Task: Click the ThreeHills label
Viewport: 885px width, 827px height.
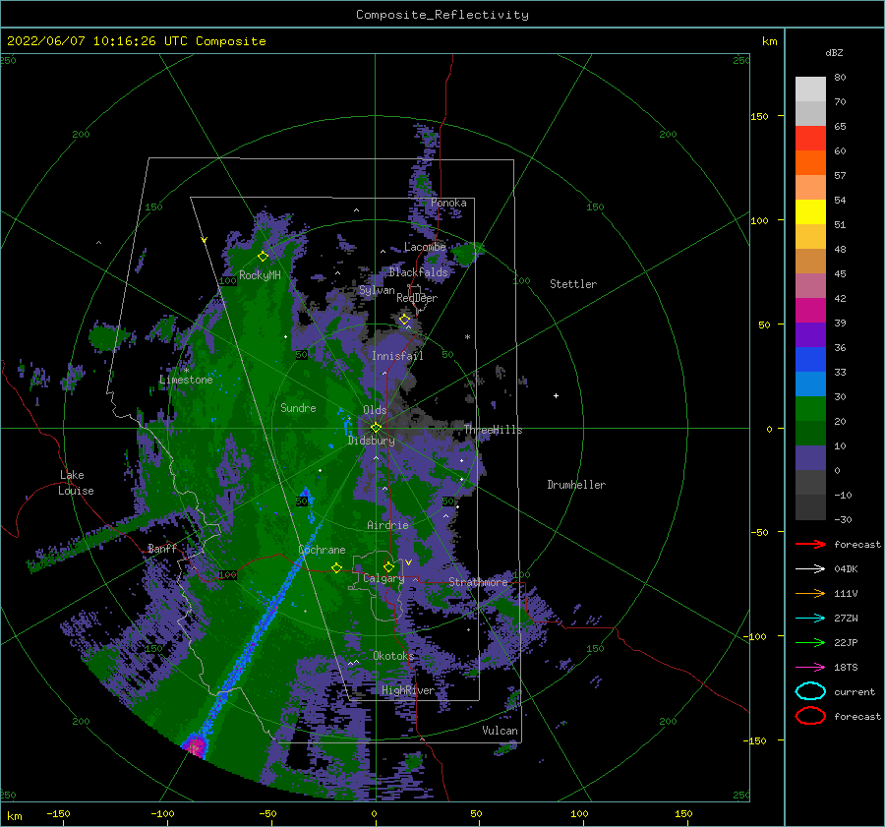Action: tap(494, 430)
